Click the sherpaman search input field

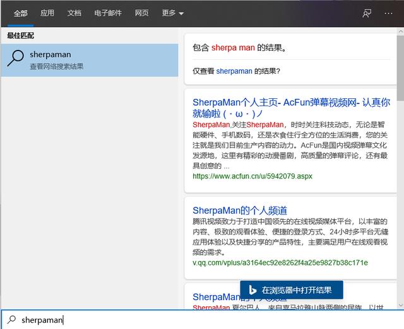(x=202, y=320)
